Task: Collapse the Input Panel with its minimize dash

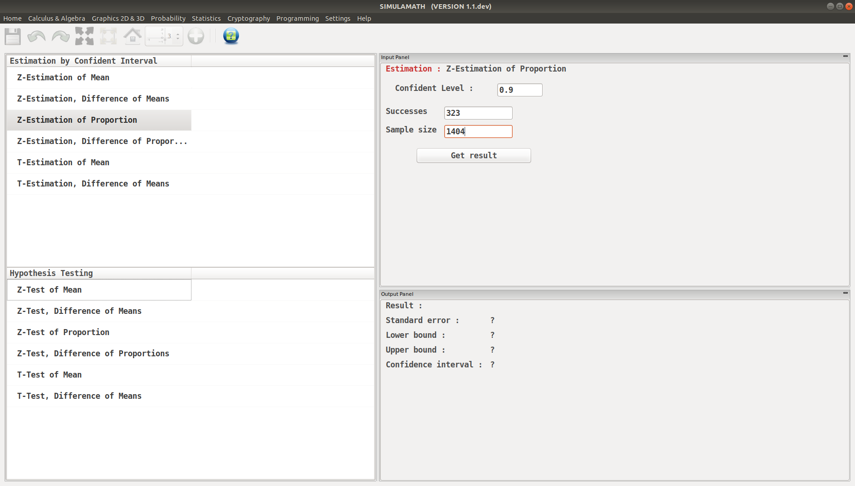Action: [845, 56]
